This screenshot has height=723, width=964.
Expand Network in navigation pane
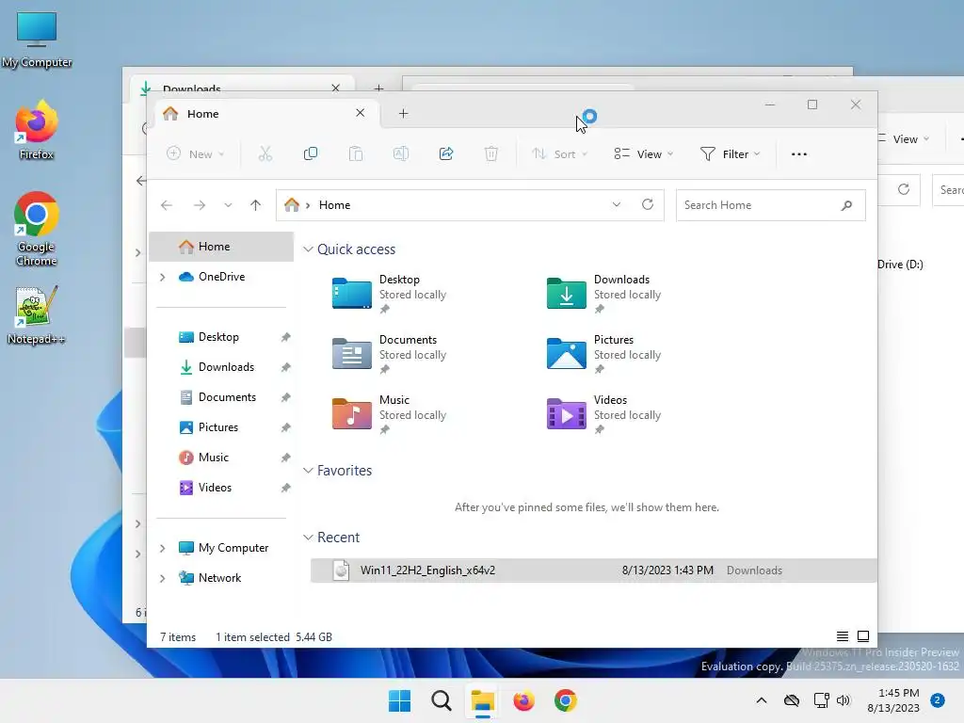click(162, 579)
